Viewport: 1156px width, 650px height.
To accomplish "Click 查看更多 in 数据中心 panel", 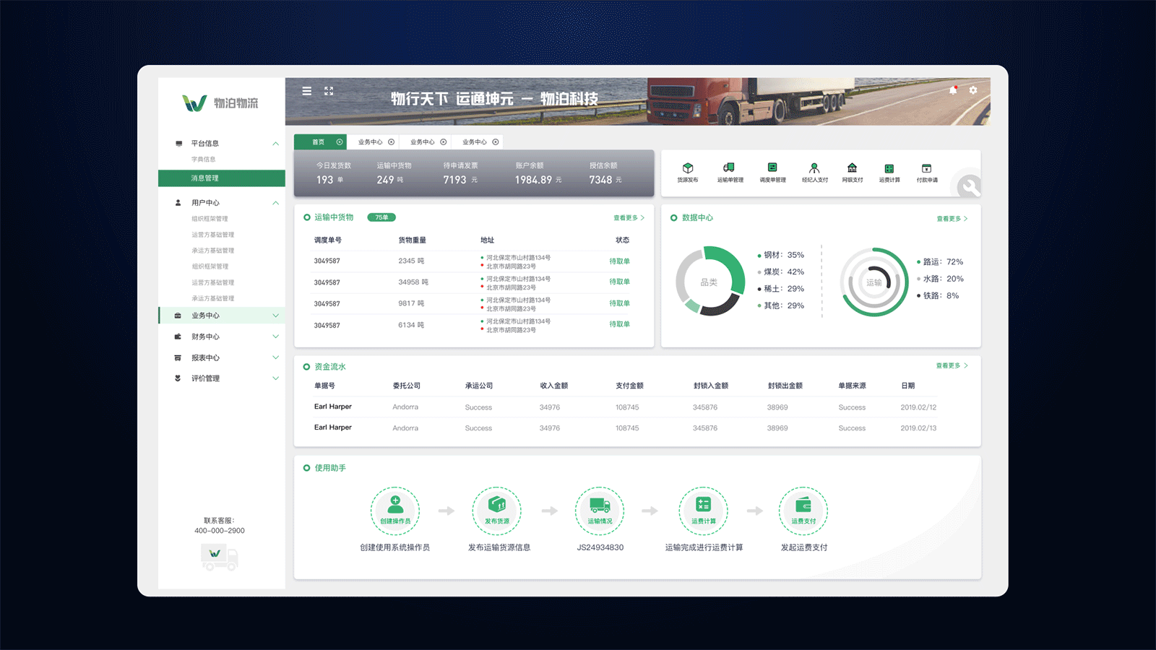I will click(952, 219).
